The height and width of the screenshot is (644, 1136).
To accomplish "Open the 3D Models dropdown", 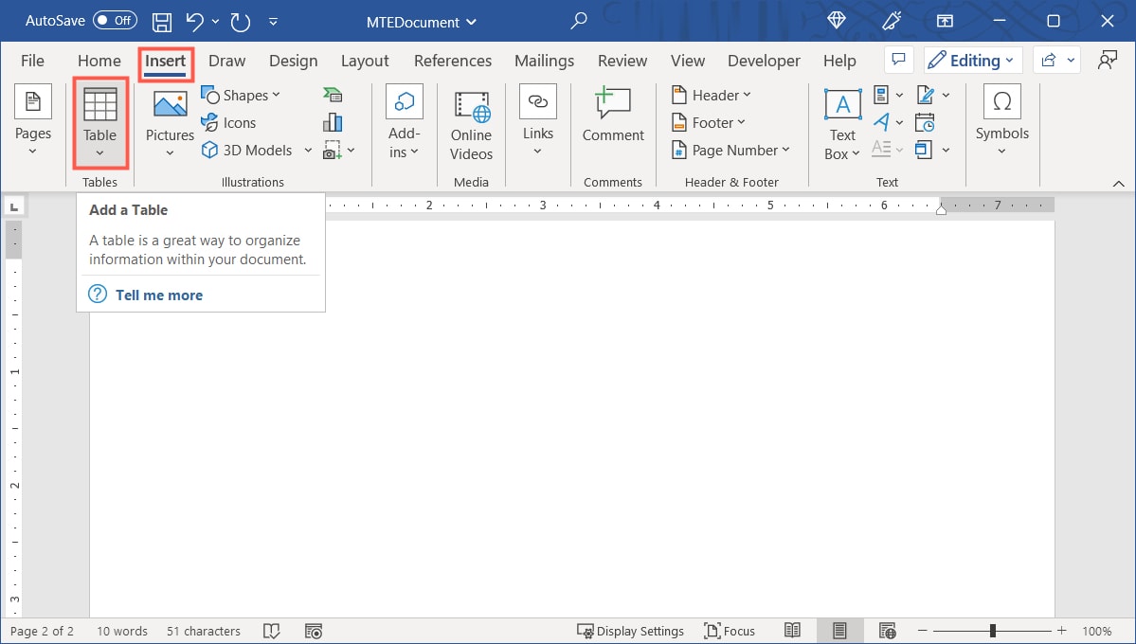I will 256,150.
